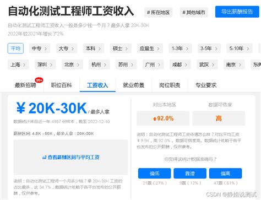The image size is (261, 200).
Task: Choose the 上海 city filter
Action: [18, 64]
